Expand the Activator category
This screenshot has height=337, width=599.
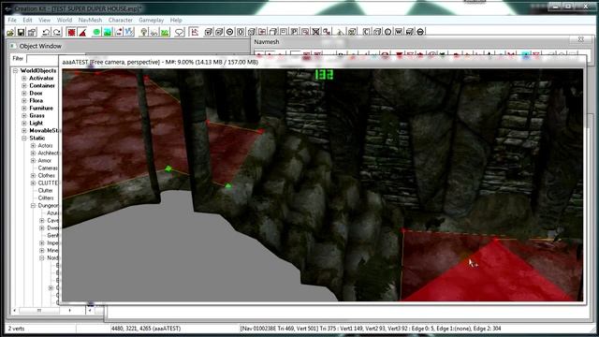coord(24,79)
